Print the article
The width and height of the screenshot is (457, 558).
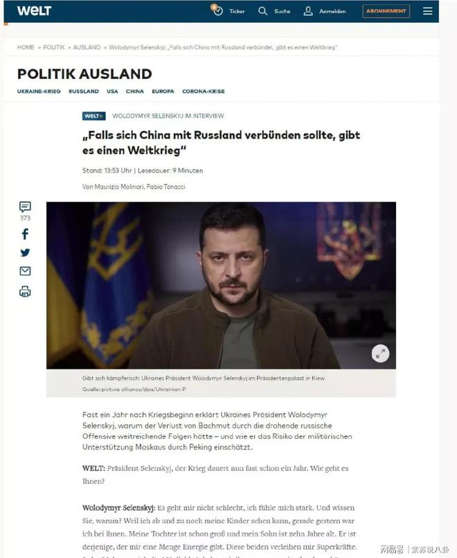click(x=25, y=291)
